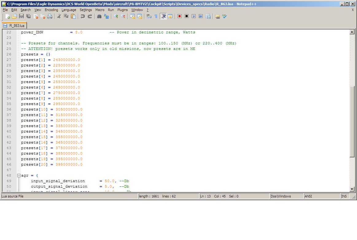The image size is (357, 240).
Task: Click line number 36 in the margin
Action: [x=9, y=109]
